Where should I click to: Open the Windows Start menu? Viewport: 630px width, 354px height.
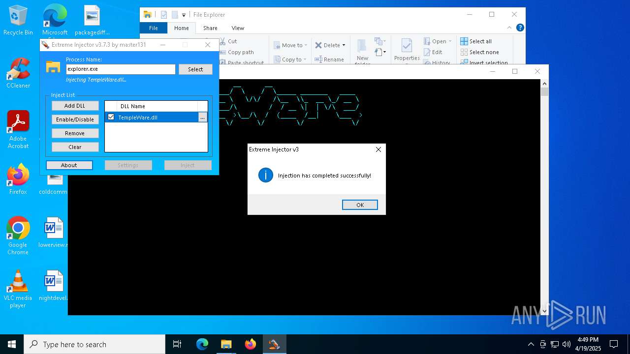click(12, 344)
